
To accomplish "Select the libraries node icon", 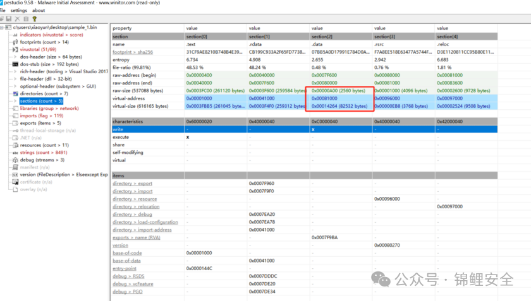I will click(15, 109).
